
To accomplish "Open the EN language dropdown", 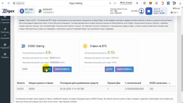I will click(x=174, y=13).
